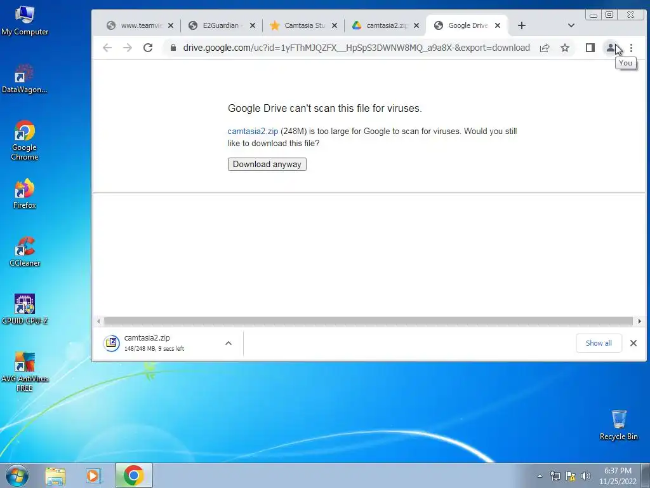Share this page using the share icon
This screenshot has width=650, height=488.
click(545, 48)
